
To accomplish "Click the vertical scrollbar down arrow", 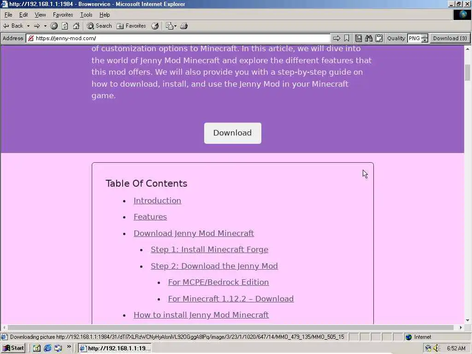I will [467, 321].
